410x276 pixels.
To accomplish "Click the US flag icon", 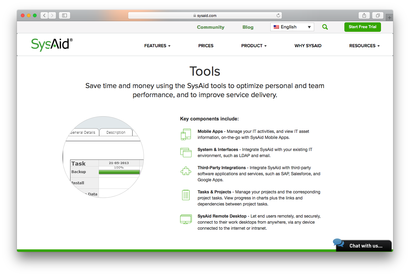I will coord(276,27).
